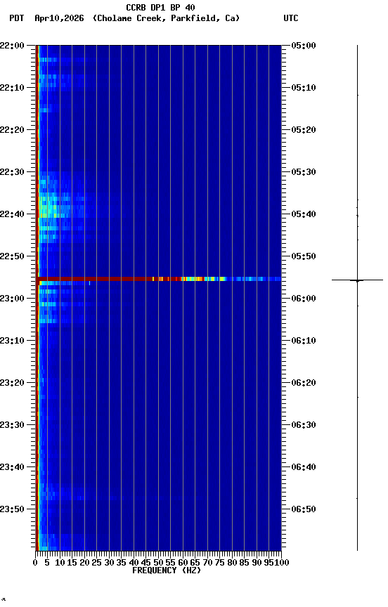The image size is (388, 607).
Task: Click the '05:50' UTC time label
Action: click(x=304, y=256)
